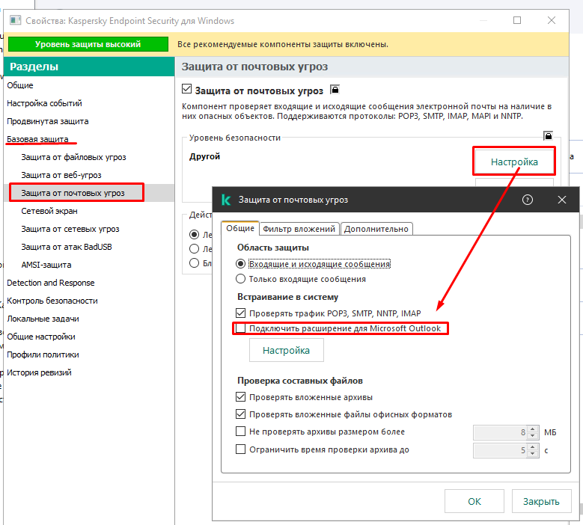Switch to the Дополнительно tab
Screen dimensions: 583x525
point(376,229)
